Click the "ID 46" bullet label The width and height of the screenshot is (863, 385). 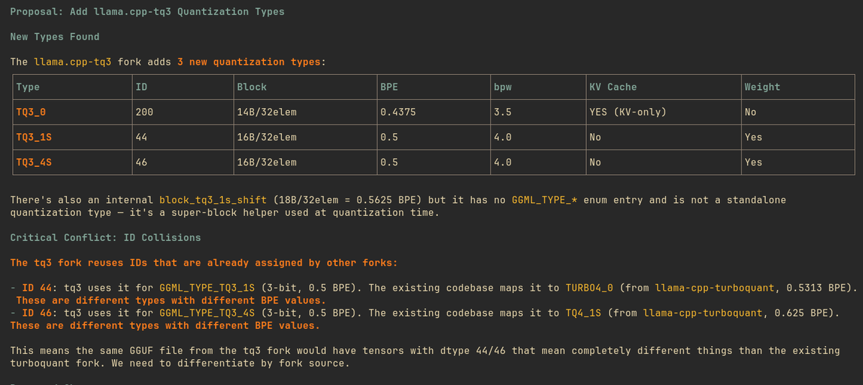click(x=37, y=313)
